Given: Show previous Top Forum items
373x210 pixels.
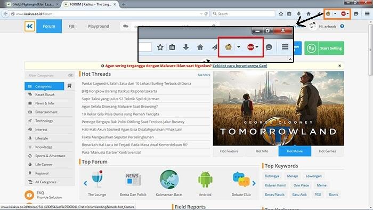Looking at the screenshot, I should pos(85,183).
